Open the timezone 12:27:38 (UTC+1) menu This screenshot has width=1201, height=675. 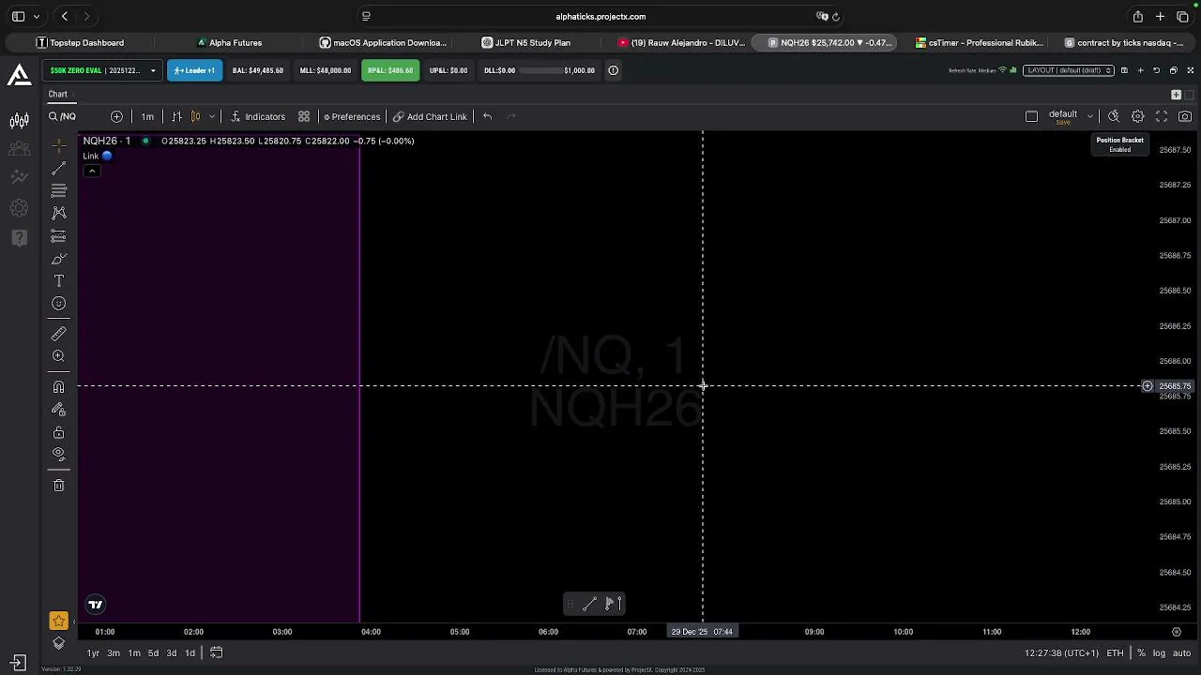(1061, 652)
